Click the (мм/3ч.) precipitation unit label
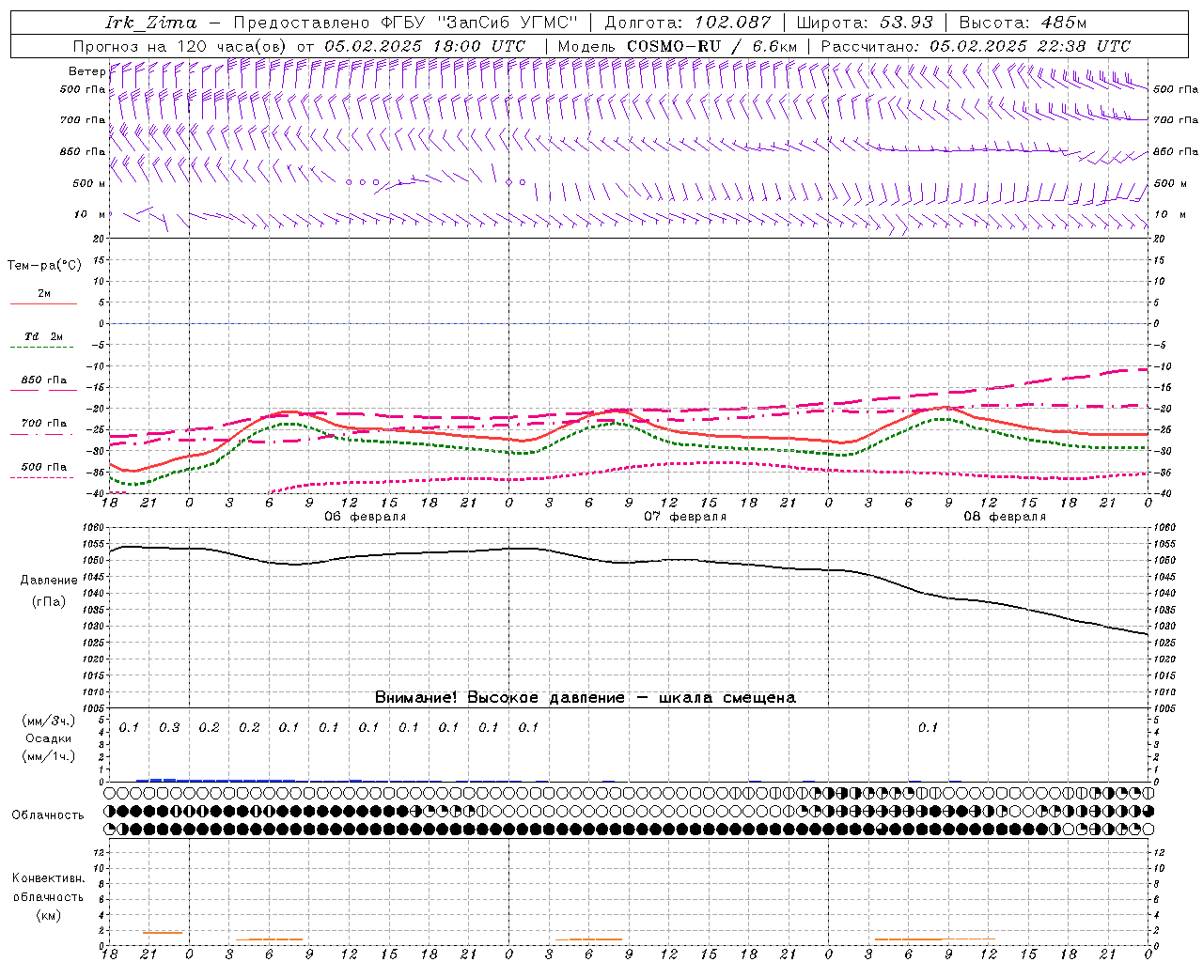The height and width of the screenshot is (962, 1203). [x=49, y=721]
